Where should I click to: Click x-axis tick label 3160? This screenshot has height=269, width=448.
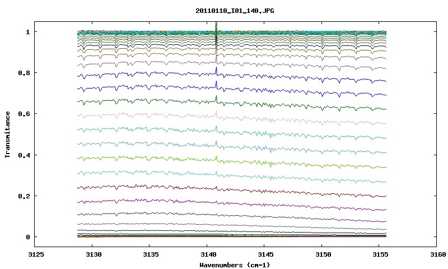click(x=438, y=254)
